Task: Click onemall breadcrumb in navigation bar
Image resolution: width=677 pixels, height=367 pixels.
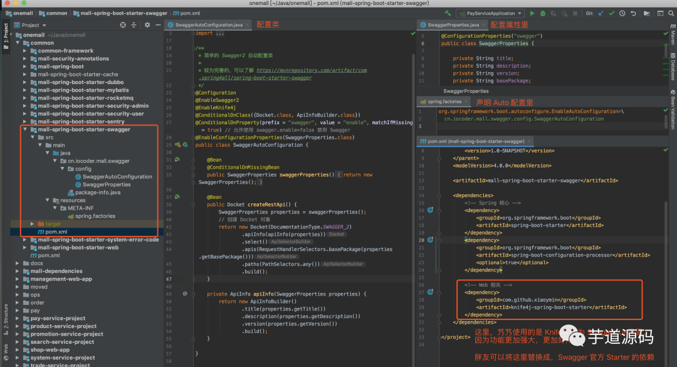Action: (19, 13)
